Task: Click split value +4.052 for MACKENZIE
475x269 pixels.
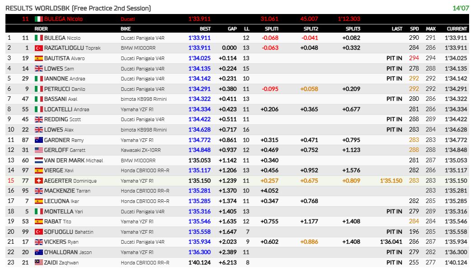Action: pos(269,191)
